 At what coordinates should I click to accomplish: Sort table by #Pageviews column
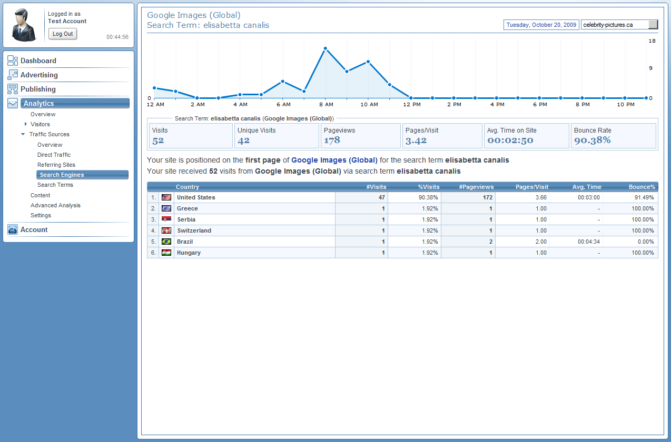tap(476, 187)
